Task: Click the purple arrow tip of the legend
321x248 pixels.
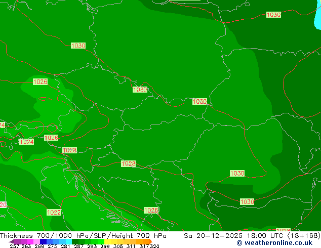Action: coord(12,241)
